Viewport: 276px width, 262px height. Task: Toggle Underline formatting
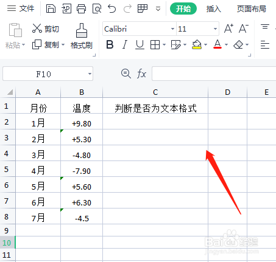(140, 44)
